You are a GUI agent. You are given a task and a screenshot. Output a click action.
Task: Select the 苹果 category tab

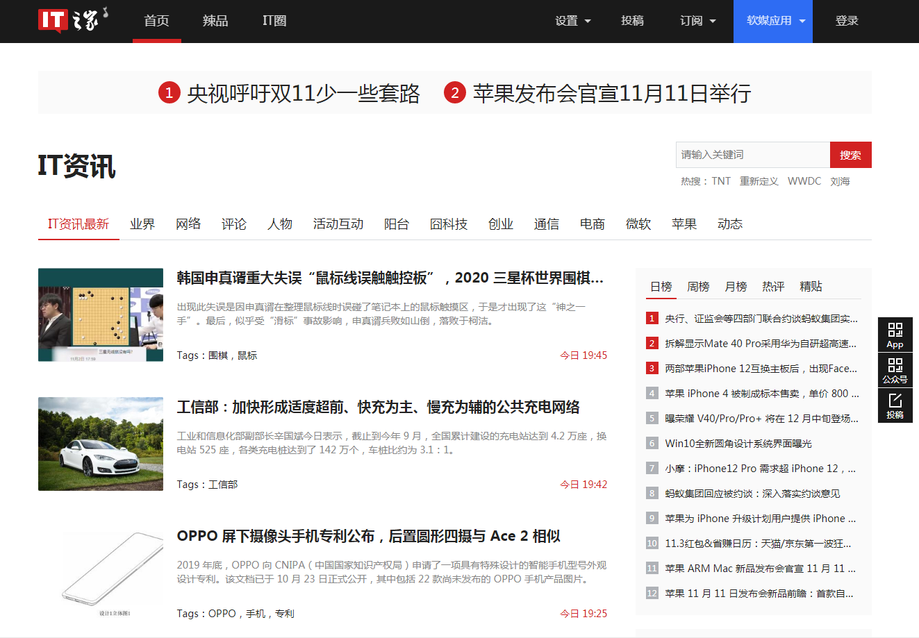point(684,224)
